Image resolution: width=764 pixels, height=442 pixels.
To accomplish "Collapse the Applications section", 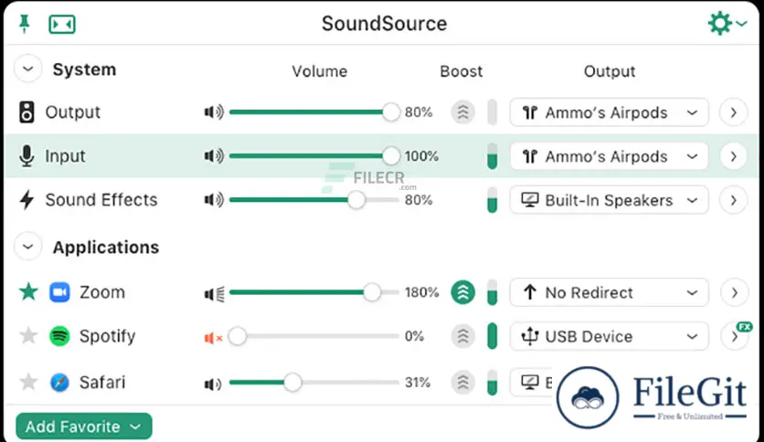I will click(x=27, y=247).
